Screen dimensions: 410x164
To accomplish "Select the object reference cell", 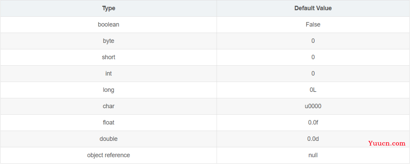I will coord(109,155).
